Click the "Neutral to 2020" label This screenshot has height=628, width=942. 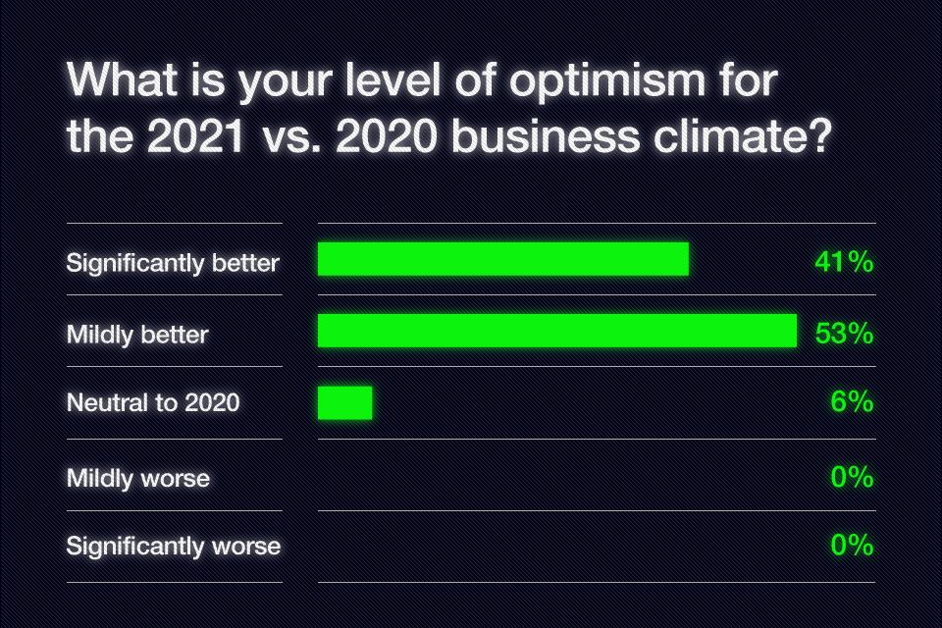(x=153, y=402)
